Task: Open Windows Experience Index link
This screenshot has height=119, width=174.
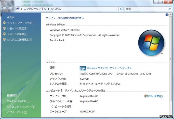Action: pyautogui.click(x=109, y=68)
